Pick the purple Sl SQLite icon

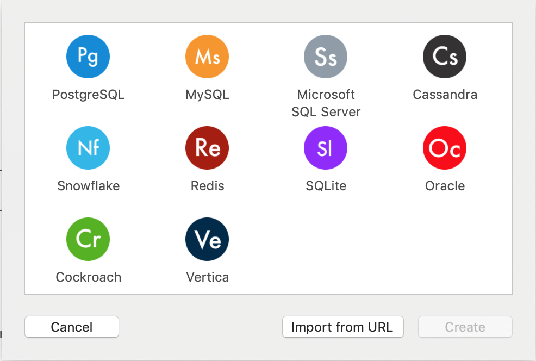326,148
